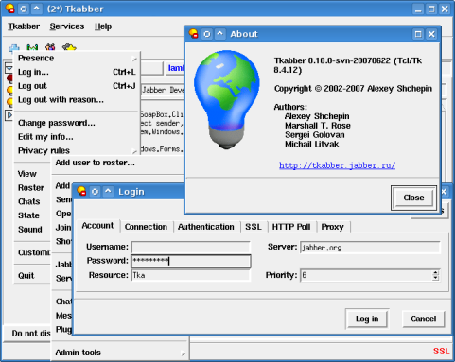The width and height of the screenshot is (455, 362).
Task: Increase Priority with the up stepper arrow
Action: (x=435, y=272)
